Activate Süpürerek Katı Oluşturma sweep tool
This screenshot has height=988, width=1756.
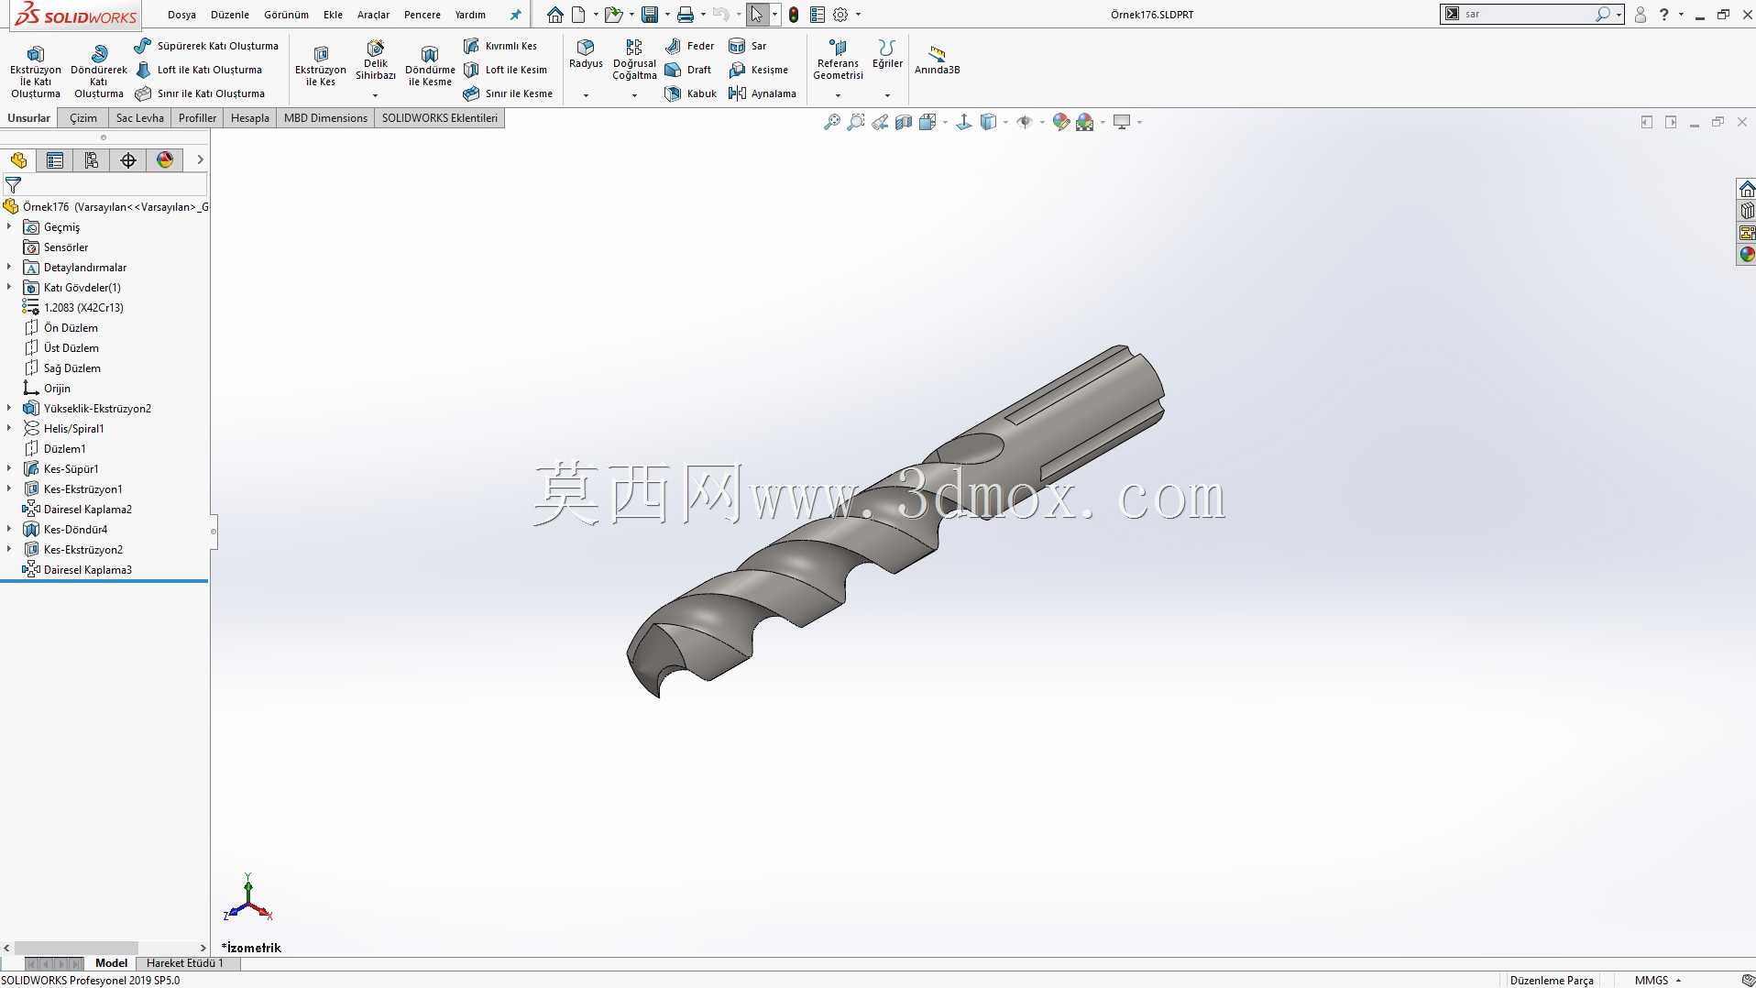(x=206, y=46)
